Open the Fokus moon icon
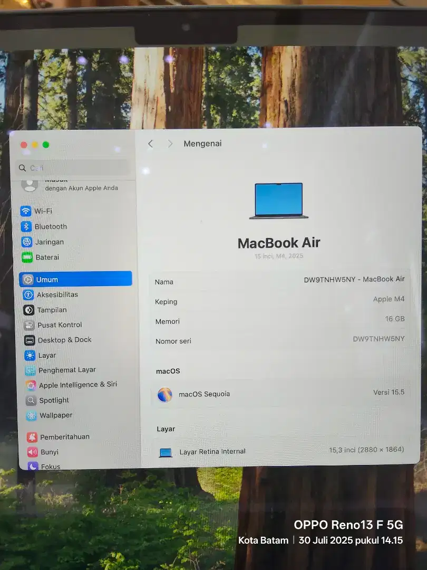Image resolution: width=427 pixels, height=570 pixels. [x=33, y=465]
